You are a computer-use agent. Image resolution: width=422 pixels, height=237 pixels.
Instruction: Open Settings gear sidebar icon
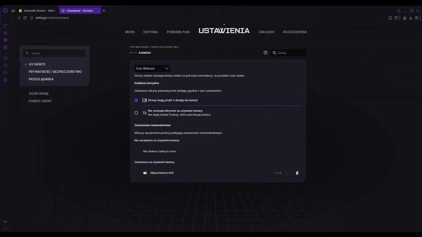(x=5, y=80)
